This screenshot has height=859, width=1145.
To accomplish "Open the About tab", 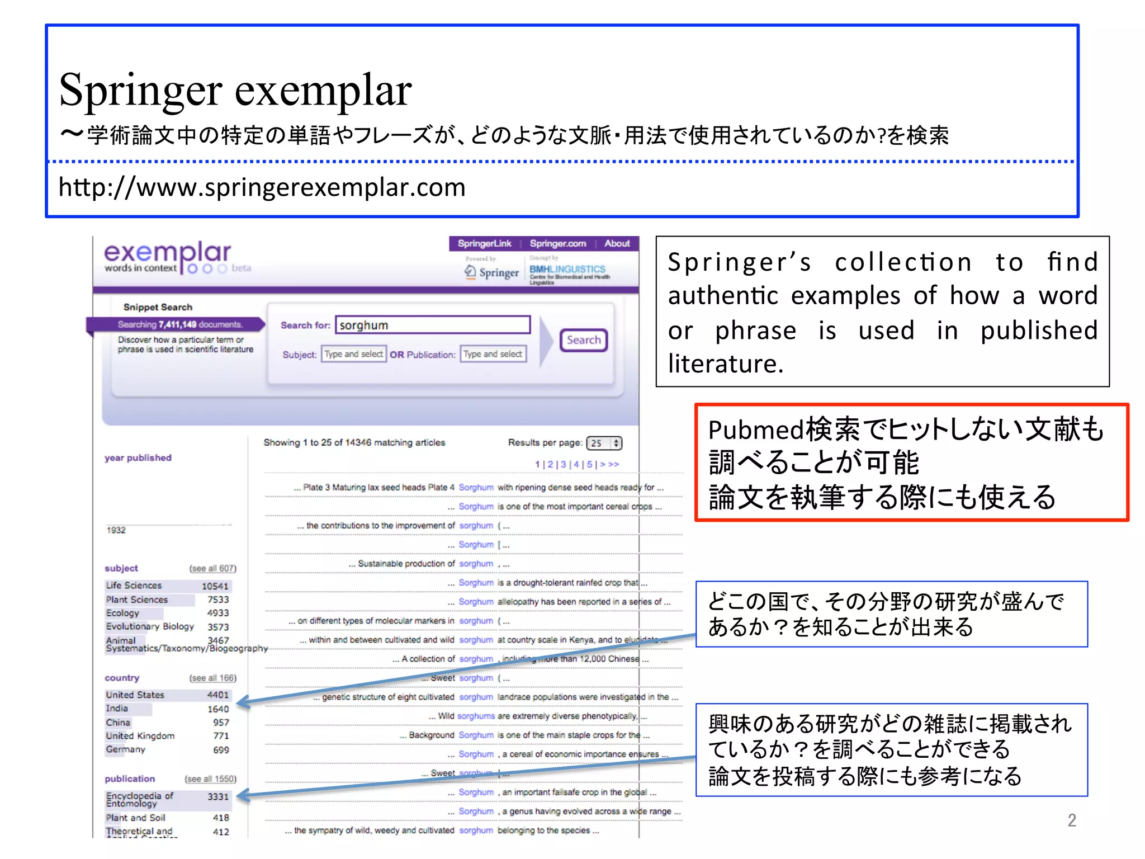I will 617,243.
